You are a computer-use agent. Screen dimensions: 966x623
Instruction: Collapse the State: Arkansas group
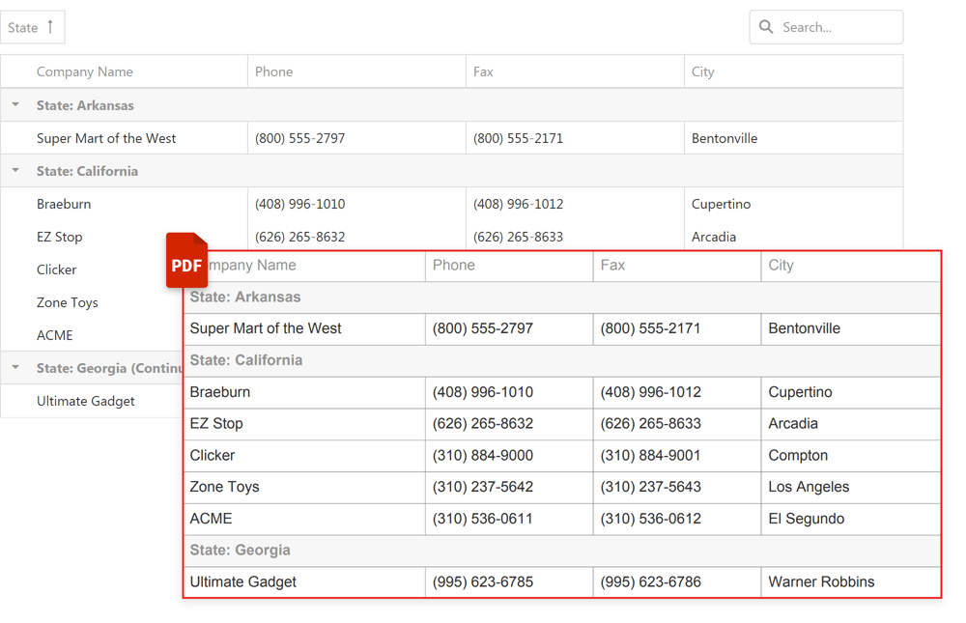(14, 104)
